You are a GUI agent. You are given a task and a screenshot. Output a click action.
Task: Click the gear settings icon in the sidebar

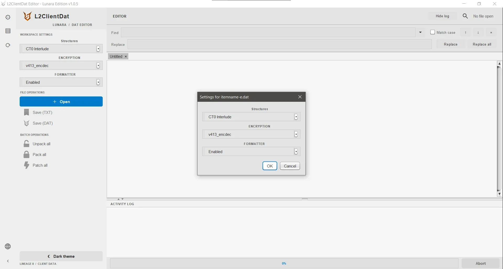[8, 17]
